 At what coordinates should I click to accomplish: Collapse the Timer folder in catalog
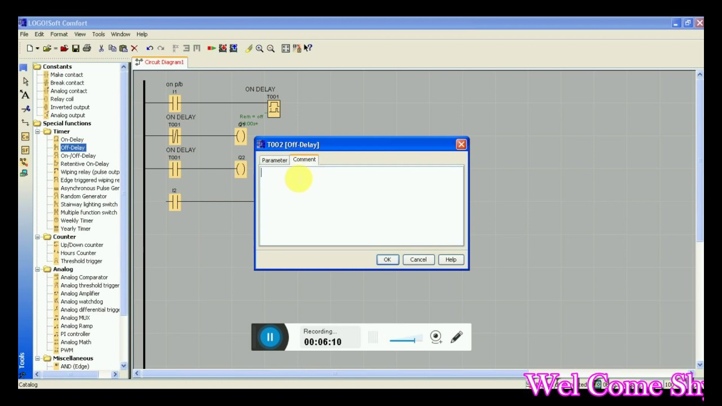(x=38, y=131)
